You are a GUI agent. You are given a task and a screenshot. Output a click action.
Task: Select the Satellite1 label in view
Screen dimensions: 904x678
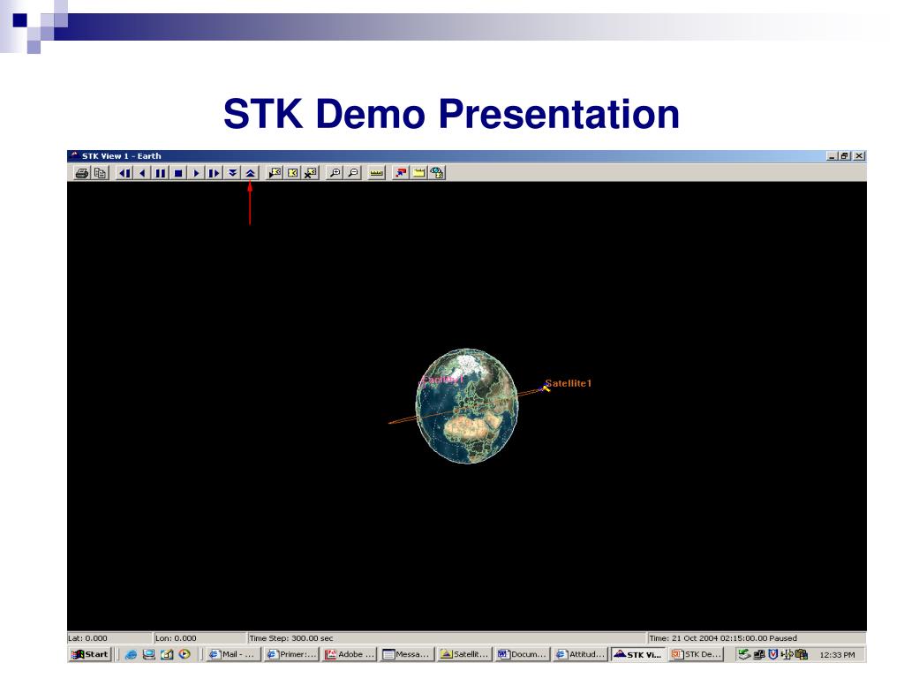(569, 383)
